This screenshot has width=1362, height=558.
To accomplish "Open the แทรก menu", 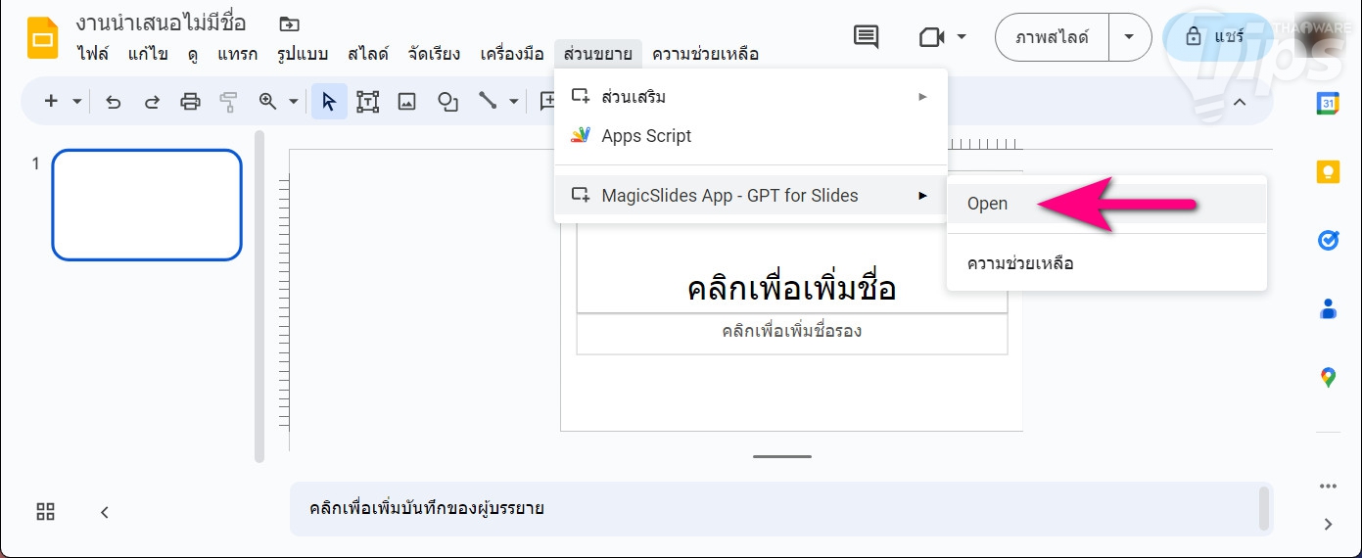I will 240,54.
